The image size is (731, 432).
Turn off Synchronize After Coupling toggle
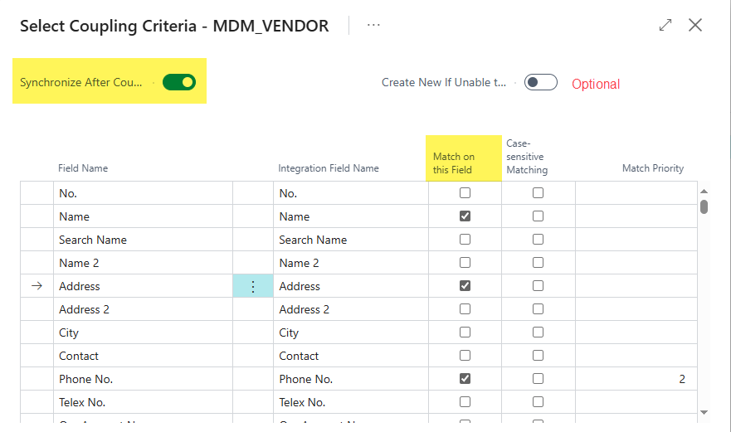coord(178,82)
